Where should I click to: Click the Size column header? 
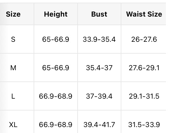pyautogui.click(x=13, y=14)
